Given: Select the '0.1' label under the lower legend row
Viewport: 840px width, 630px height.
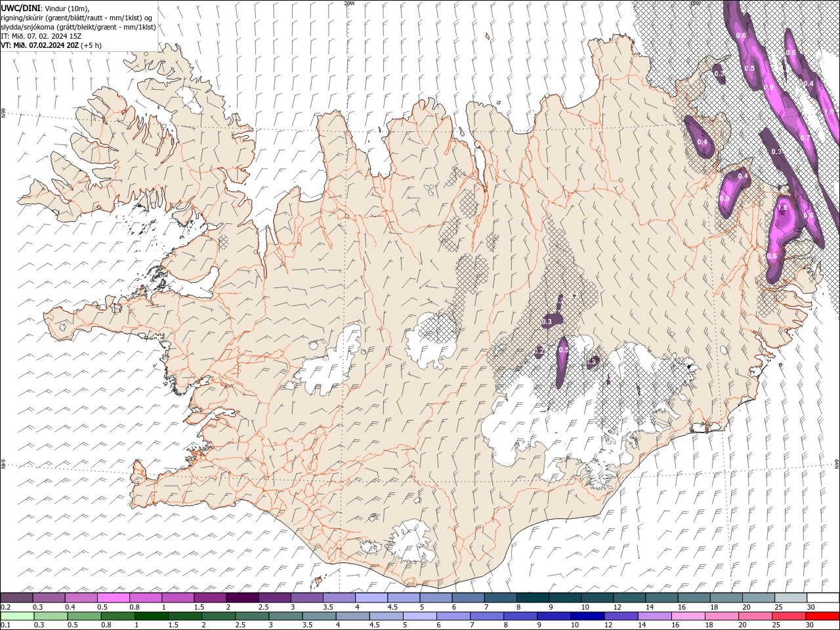Looking at the screenshot, I should [5, 625].
